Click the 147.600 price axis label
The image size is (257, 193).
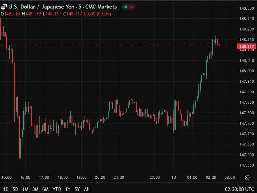tap(246, 155)
